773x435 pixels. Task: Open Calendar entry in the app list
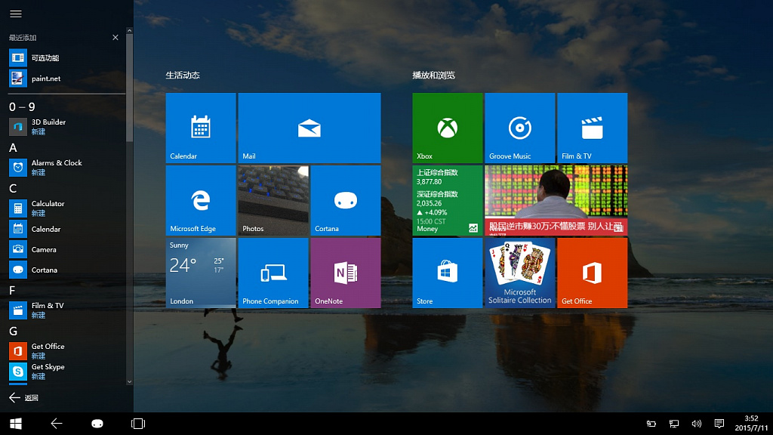(x=66, y=229)
